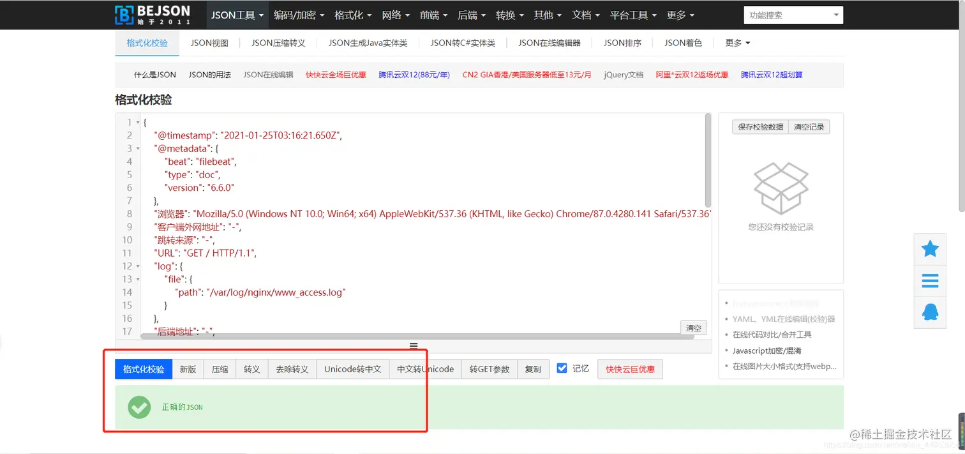
Task: Open the 快快云全场巨优惠 link
Action: click(x=336, y=75)
